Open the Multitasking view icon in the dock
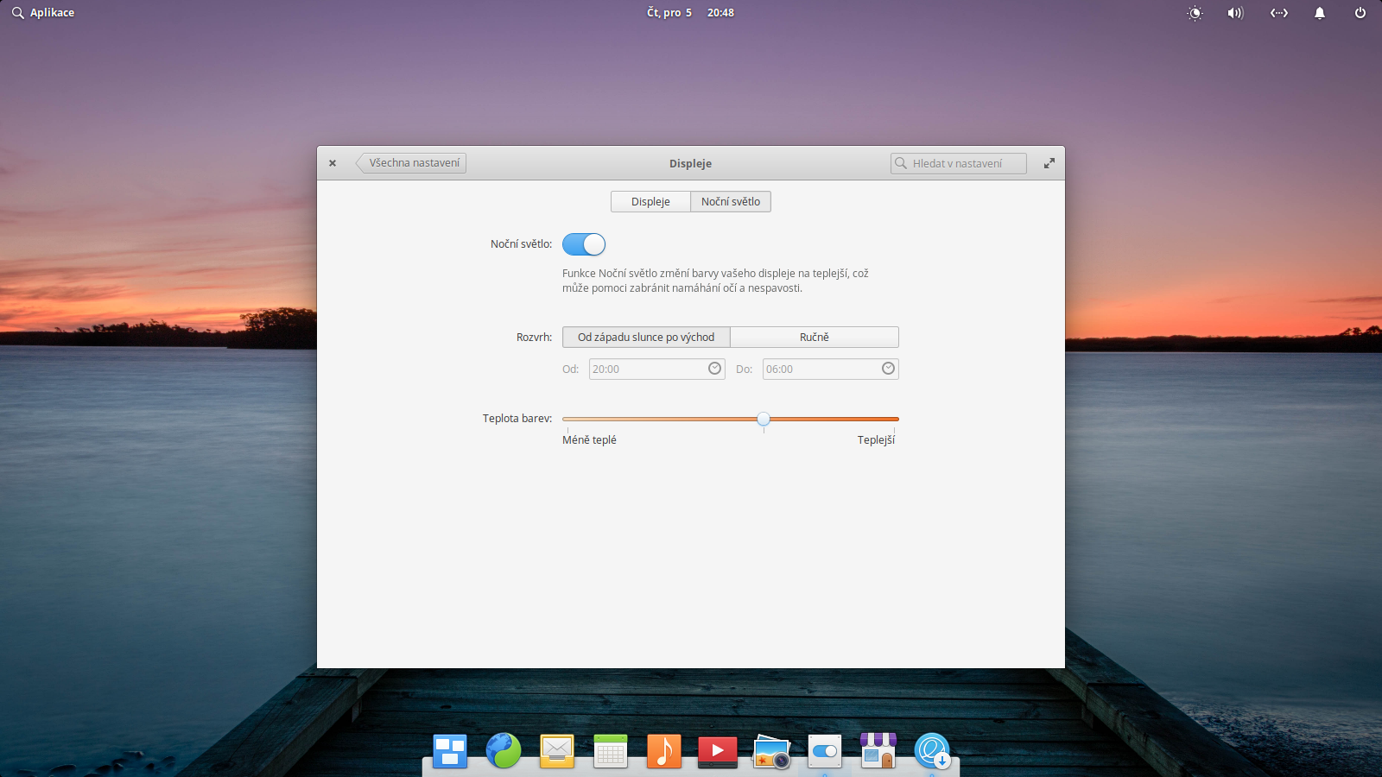Image resolution: width=1382 pixels, height=777 pixels. click(449, 751)
